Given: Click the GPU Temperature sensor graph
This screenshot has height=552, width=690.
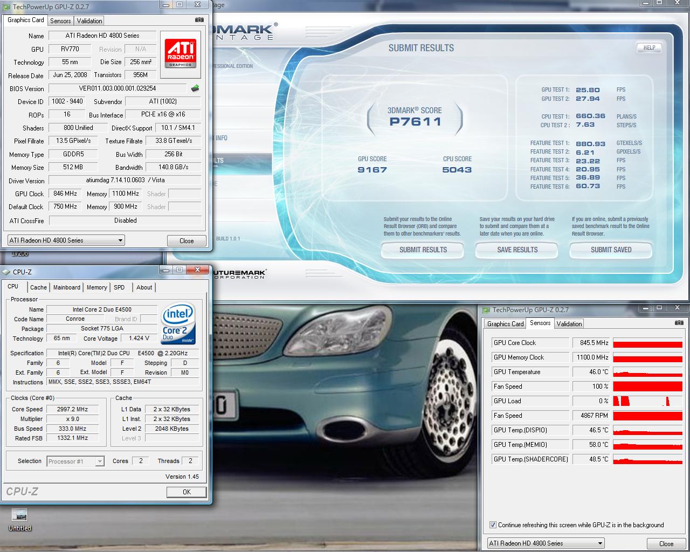Looking at the screenshot, I should pos(648,372).
